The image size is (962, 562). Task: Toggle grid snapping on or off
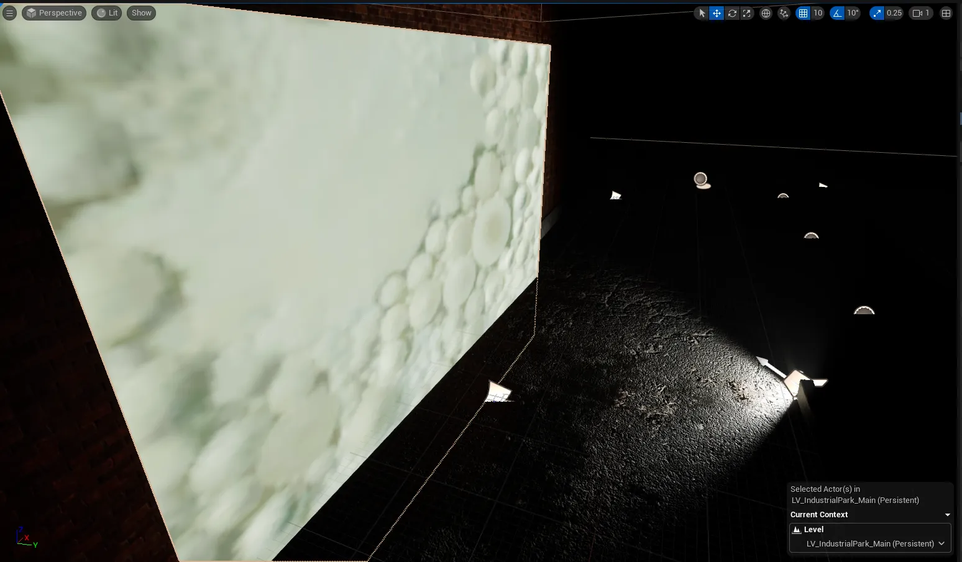[x=804, y=13]
